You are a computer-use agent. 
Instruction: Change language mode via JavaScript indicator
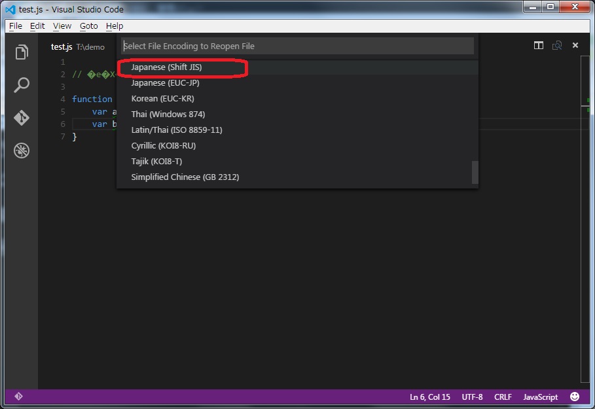[539, 397]
